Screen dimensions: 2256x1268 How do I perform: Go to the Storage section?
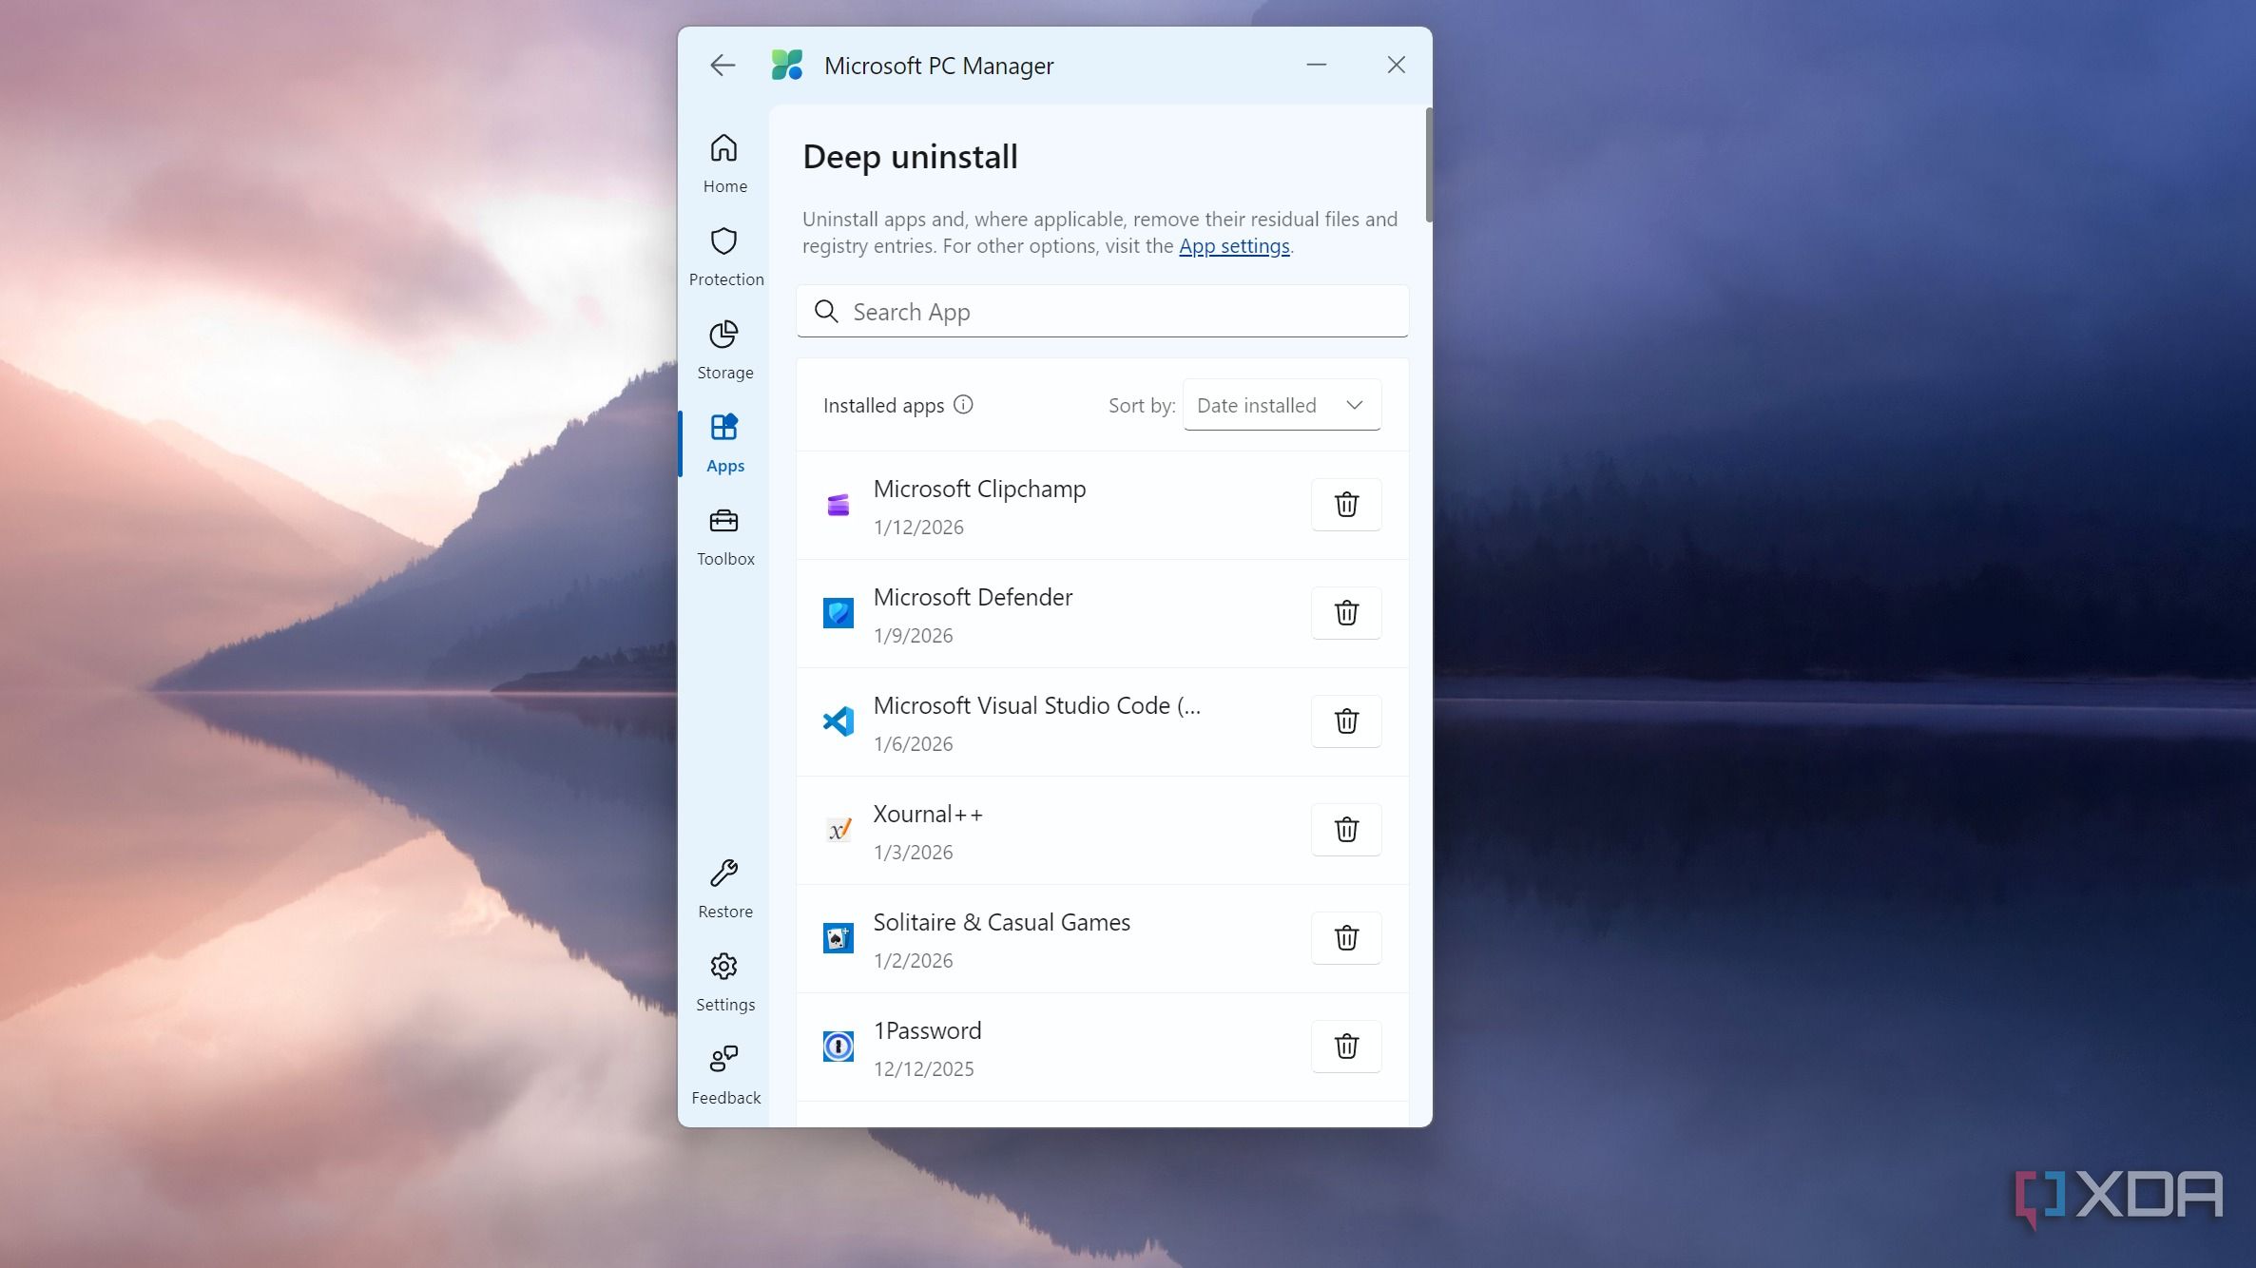(x=724, y=349)
